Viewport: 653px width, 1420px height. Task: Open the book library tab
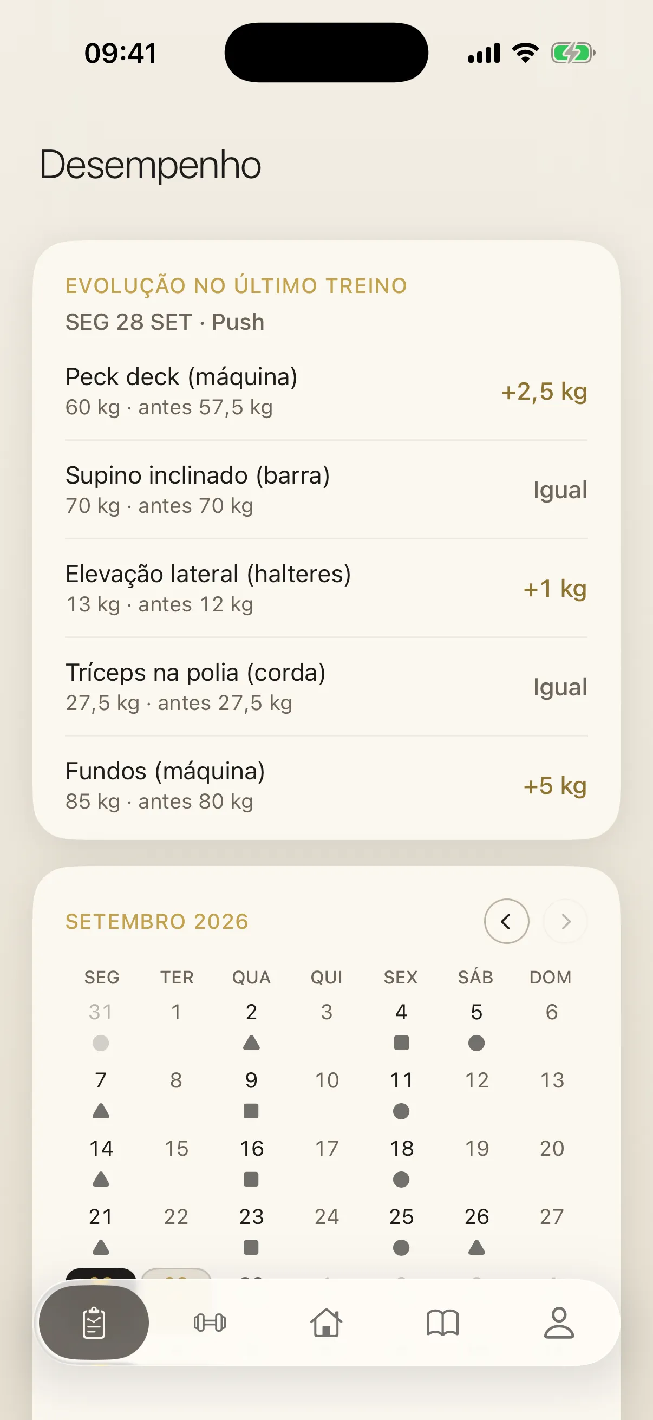coord(442,1323)
